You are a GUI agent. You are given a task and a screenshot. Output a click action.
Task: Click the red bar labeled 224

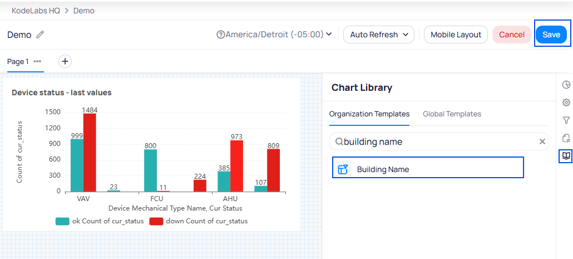tap(200, 185)
